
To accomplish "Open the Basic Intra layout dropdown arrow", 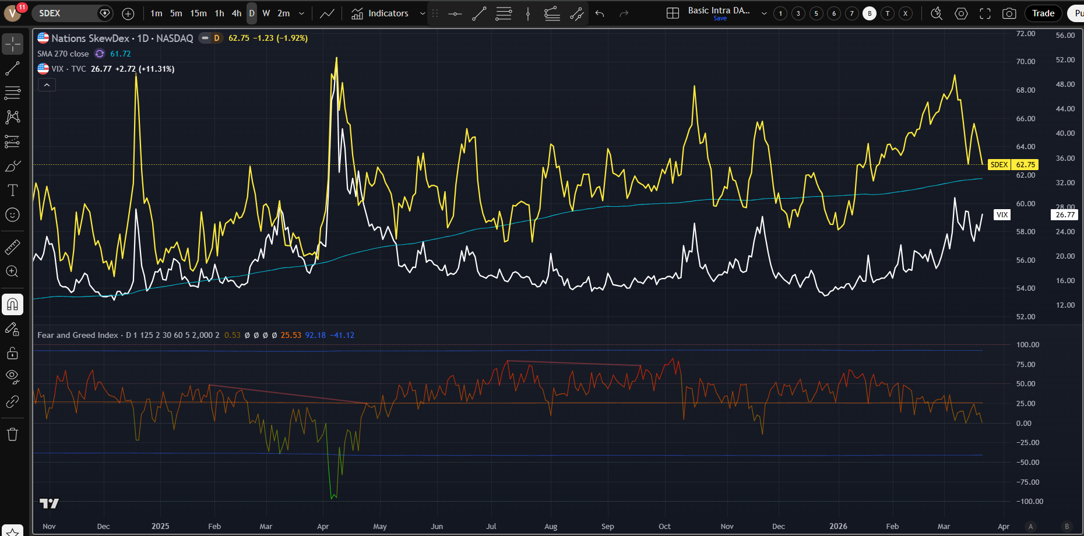I will (764, 13).
